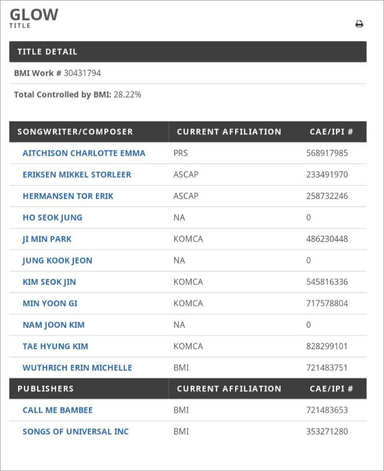Click NAM JOON KIM link
Screen dimensions: 384x471
point(54,325)
